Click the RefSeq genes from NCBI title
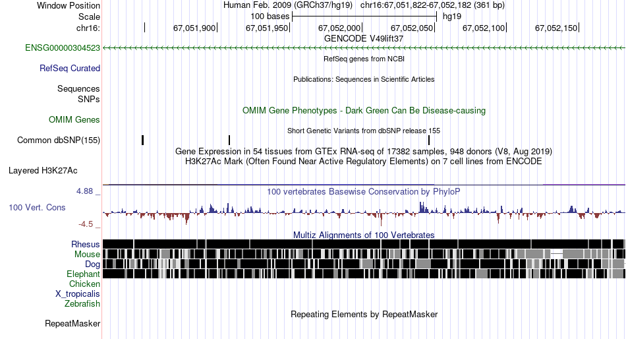 coord(364,59)
